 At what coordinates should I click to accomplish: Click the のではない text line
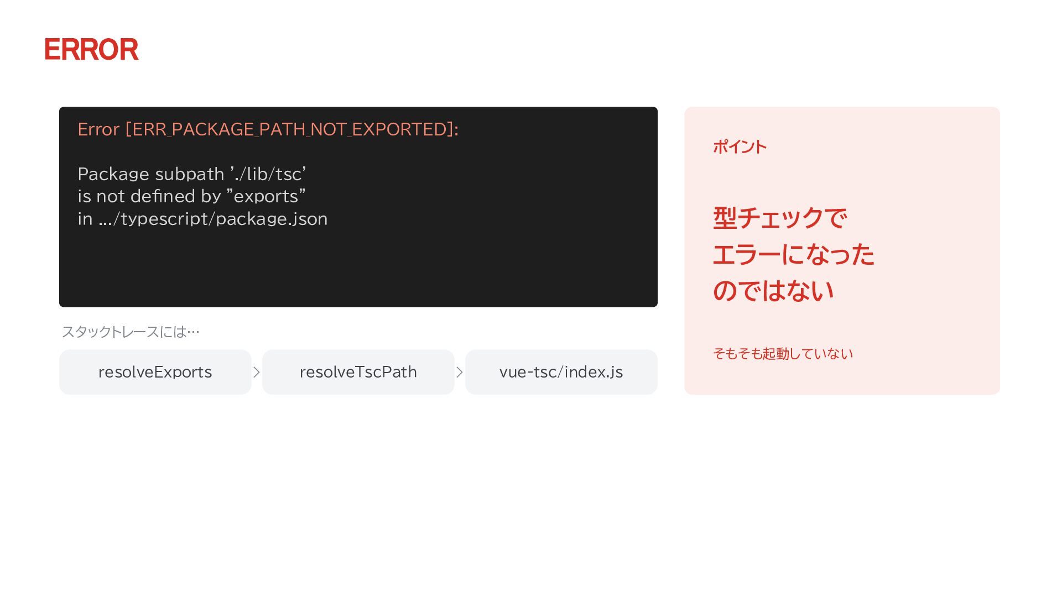click(773, 291)
